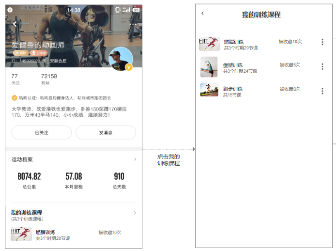
Task: Go back from 我的训练课程 page
Action: point(203,13)
